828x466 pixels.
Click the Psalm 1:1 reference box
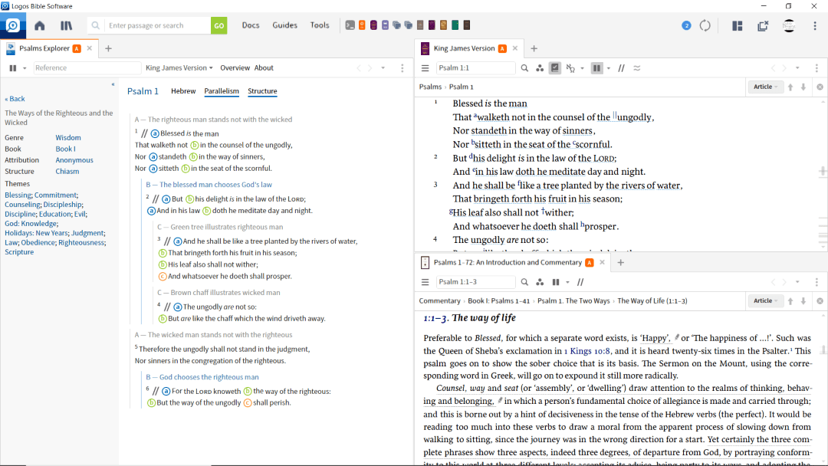475,68
